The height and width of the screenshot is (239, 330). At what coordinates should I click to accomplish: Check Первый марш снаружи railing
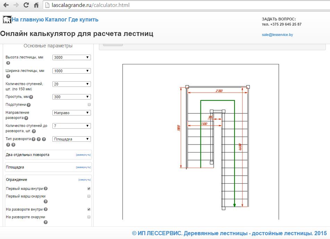[89, 196]
